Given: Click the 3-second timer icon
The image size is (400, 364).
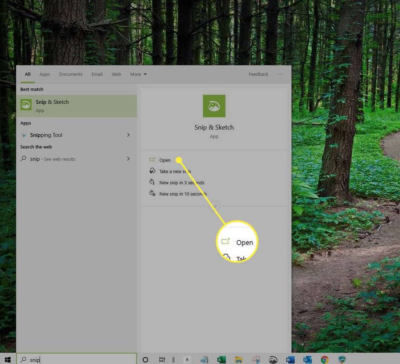Looking at the screenshot, I should click(x=152, y=182).
